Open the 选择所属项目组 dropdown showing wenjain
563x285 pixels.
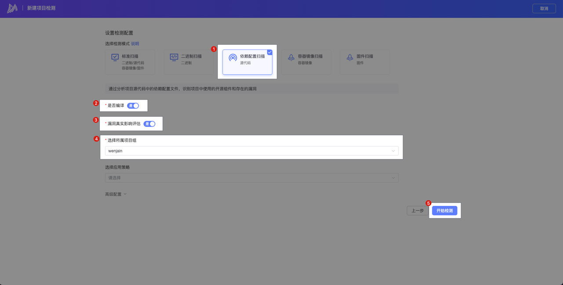click(252, 151)
